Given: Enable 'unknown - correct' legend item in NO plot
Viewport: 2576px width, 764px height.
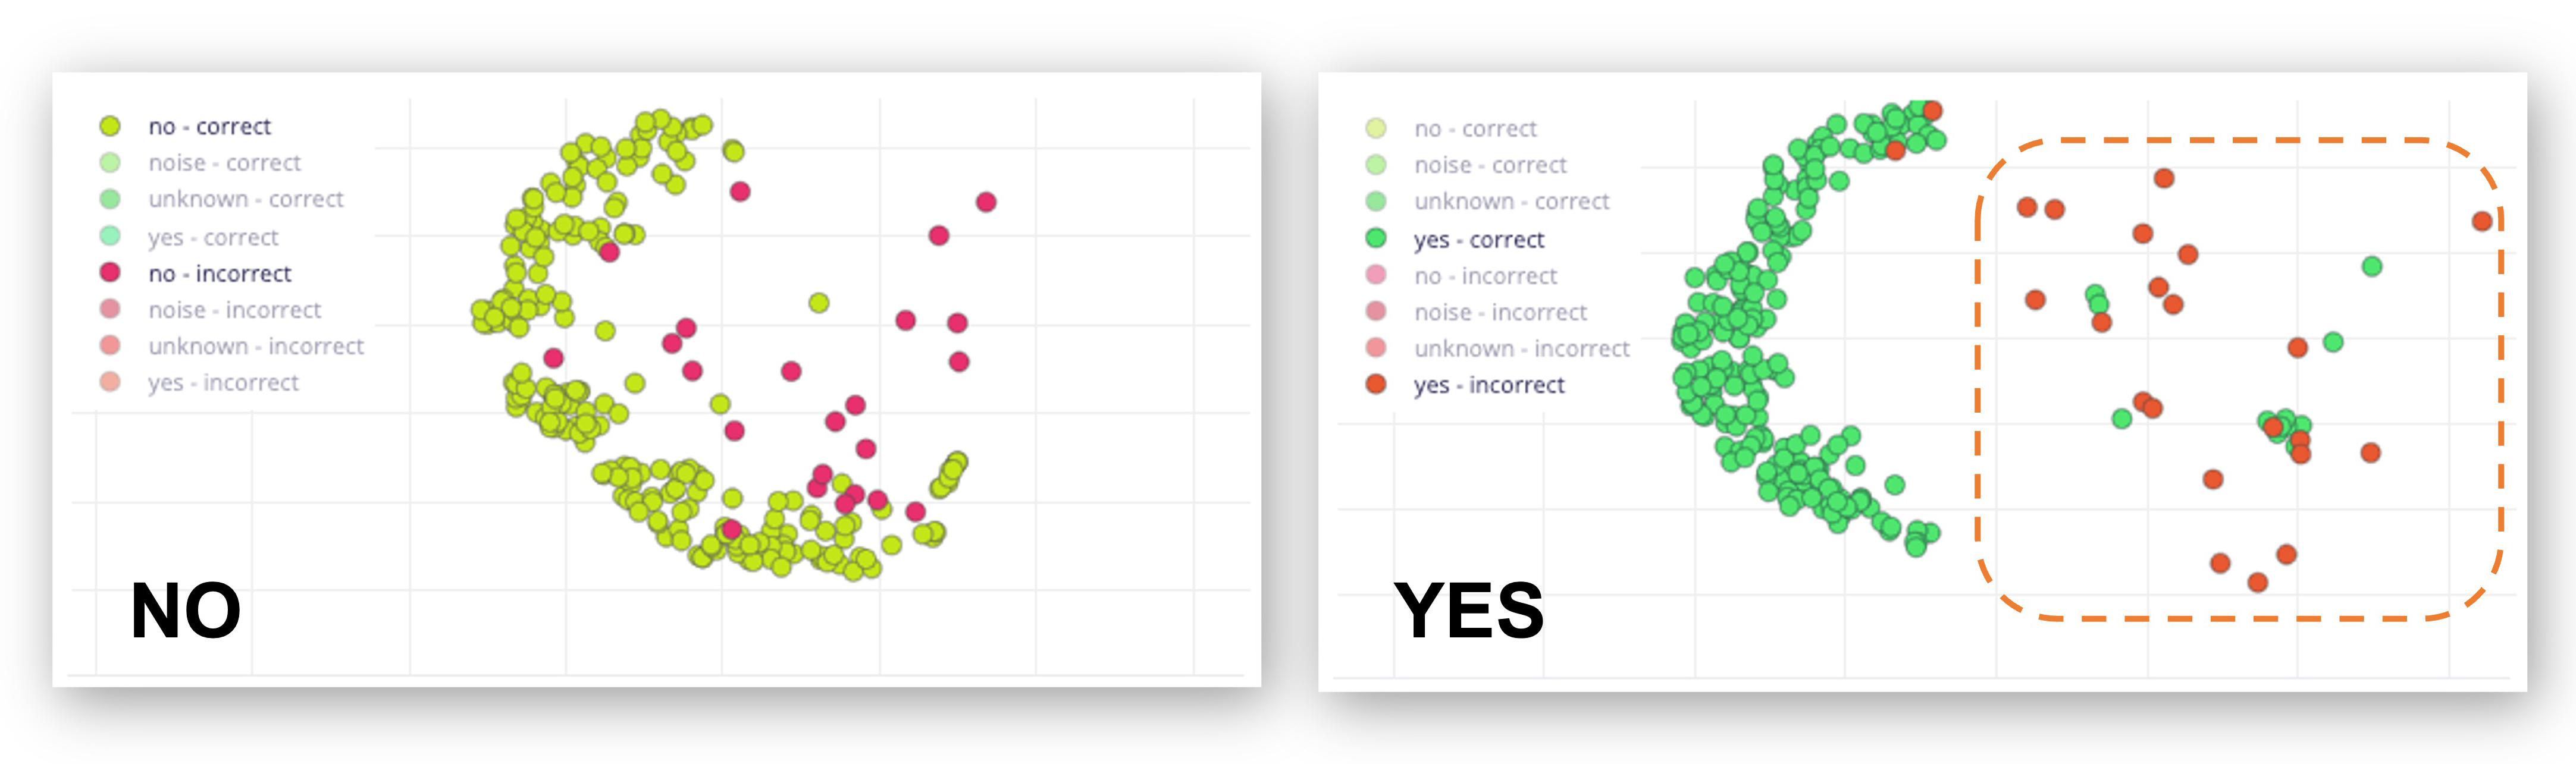Looking at the screenshot, I should (x=245, y=200).
